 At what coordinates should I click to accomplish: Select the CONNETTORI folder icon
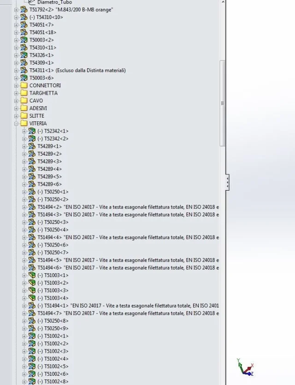click(x=24, y=85)
